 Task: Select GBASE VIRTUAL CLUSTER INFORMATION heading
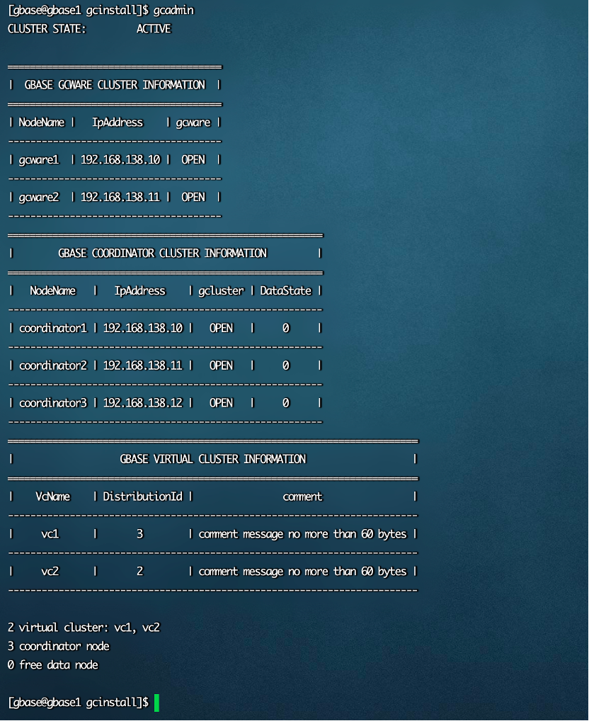point(212,460)
